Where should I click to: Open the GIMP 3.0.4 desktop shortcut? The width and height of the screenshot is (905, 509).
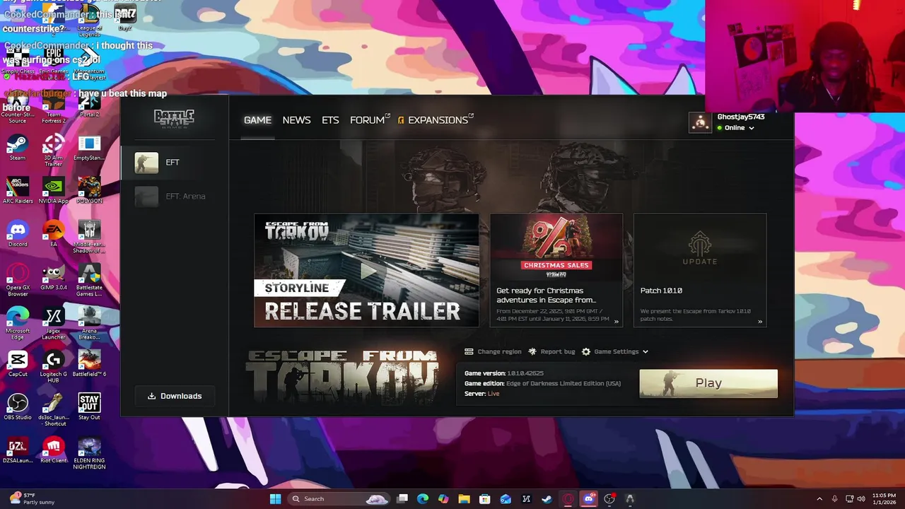point(54,277)
